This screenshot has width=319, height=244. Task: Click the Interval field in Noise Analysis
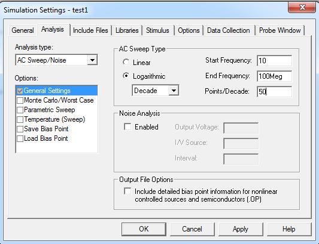click(x=241, y=159)
